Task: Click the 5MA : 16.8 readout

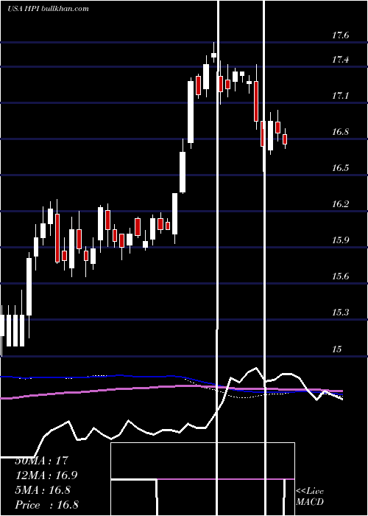Action: point(43,490)
